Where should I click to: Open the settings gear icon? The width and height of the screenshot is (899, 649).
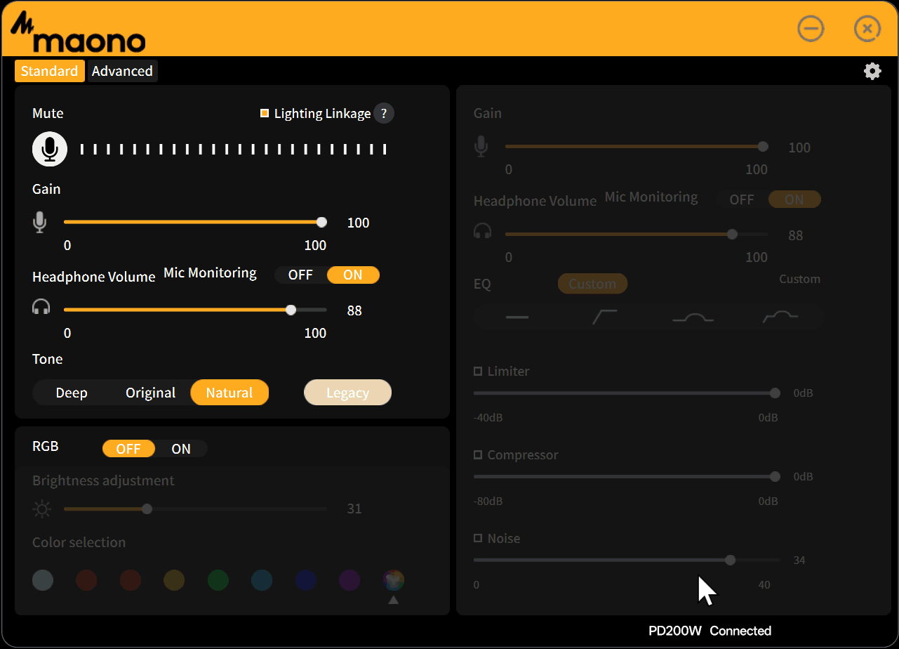point(872,71)
